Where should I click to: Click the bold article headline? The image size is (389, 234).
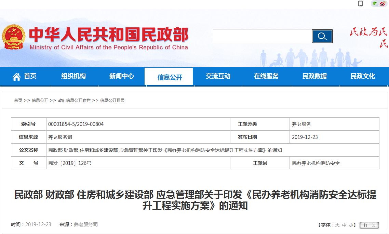pyautogui.click(x=195, y=200)
